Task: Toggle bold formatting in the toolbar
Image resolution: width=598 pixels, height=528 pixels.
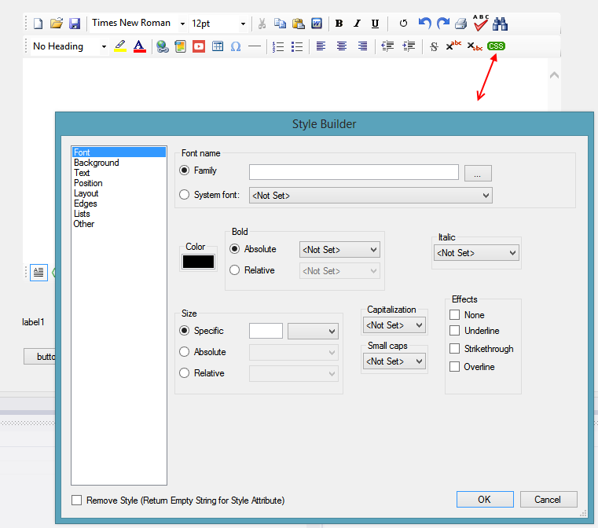Action: tap(339, 24)
